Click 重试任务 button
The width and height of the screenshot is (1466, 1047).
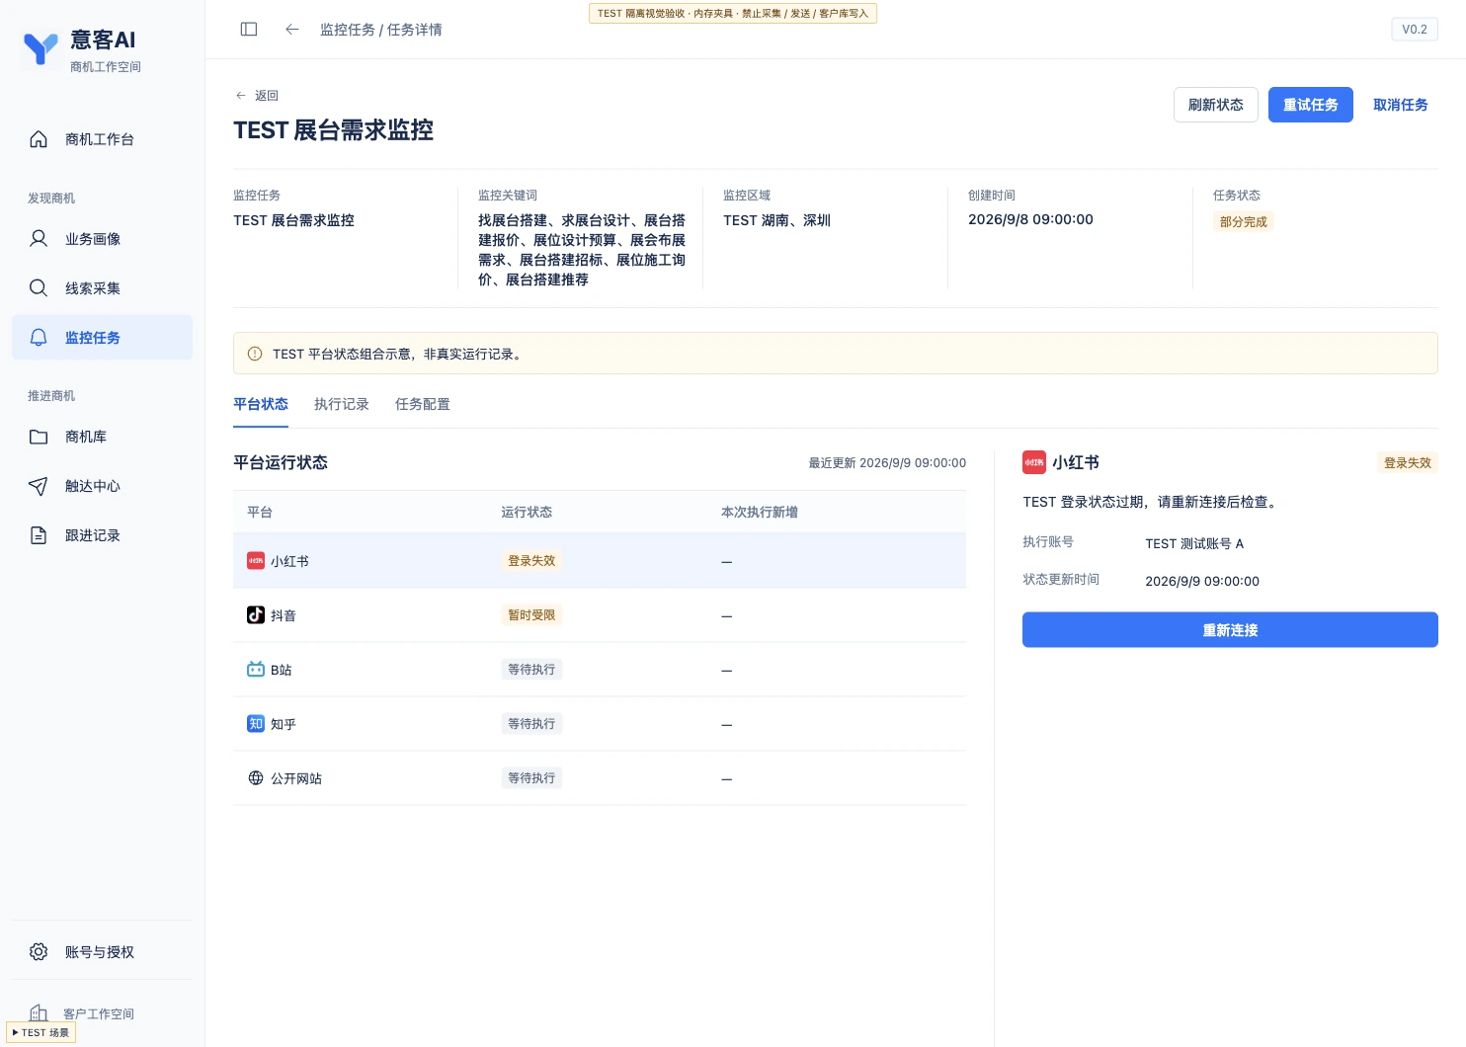pyautogui.click(x=1311, y=105)
